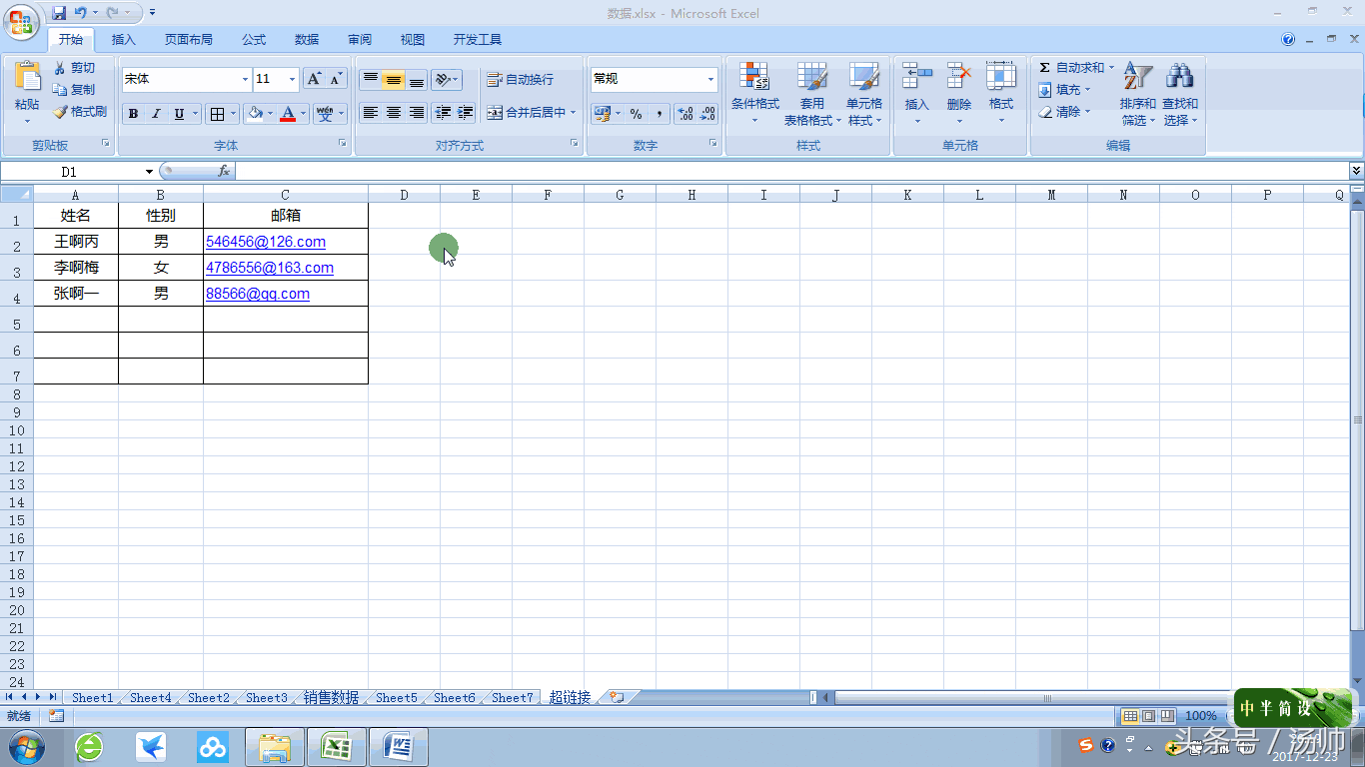
Task: Toggle 自动换行 wrap text
Action: point(520,80)
